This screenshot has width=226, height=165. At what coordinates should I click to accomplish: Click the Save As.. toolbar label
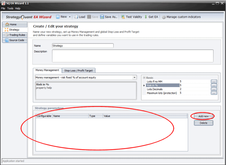click(111, 17)
